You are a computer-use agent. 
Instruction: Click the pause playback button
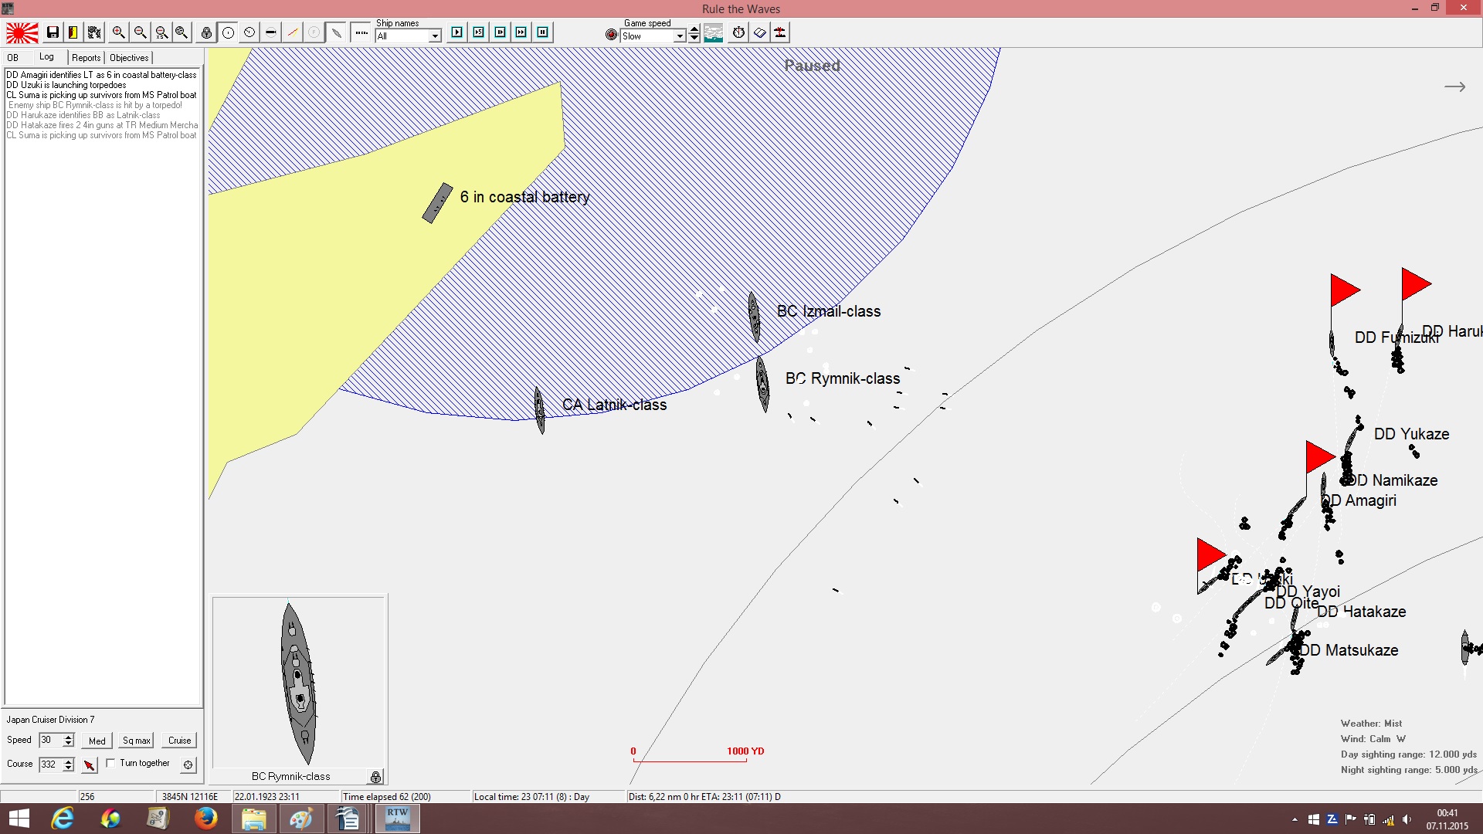click(543, 32)
